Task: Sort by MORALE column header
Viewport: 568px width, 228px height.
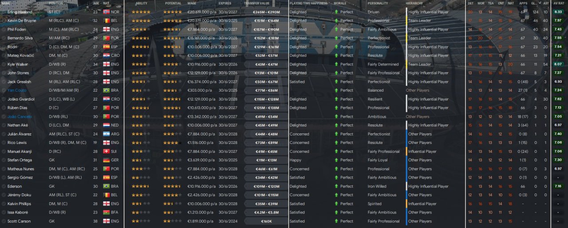Action: pos(340,3)
